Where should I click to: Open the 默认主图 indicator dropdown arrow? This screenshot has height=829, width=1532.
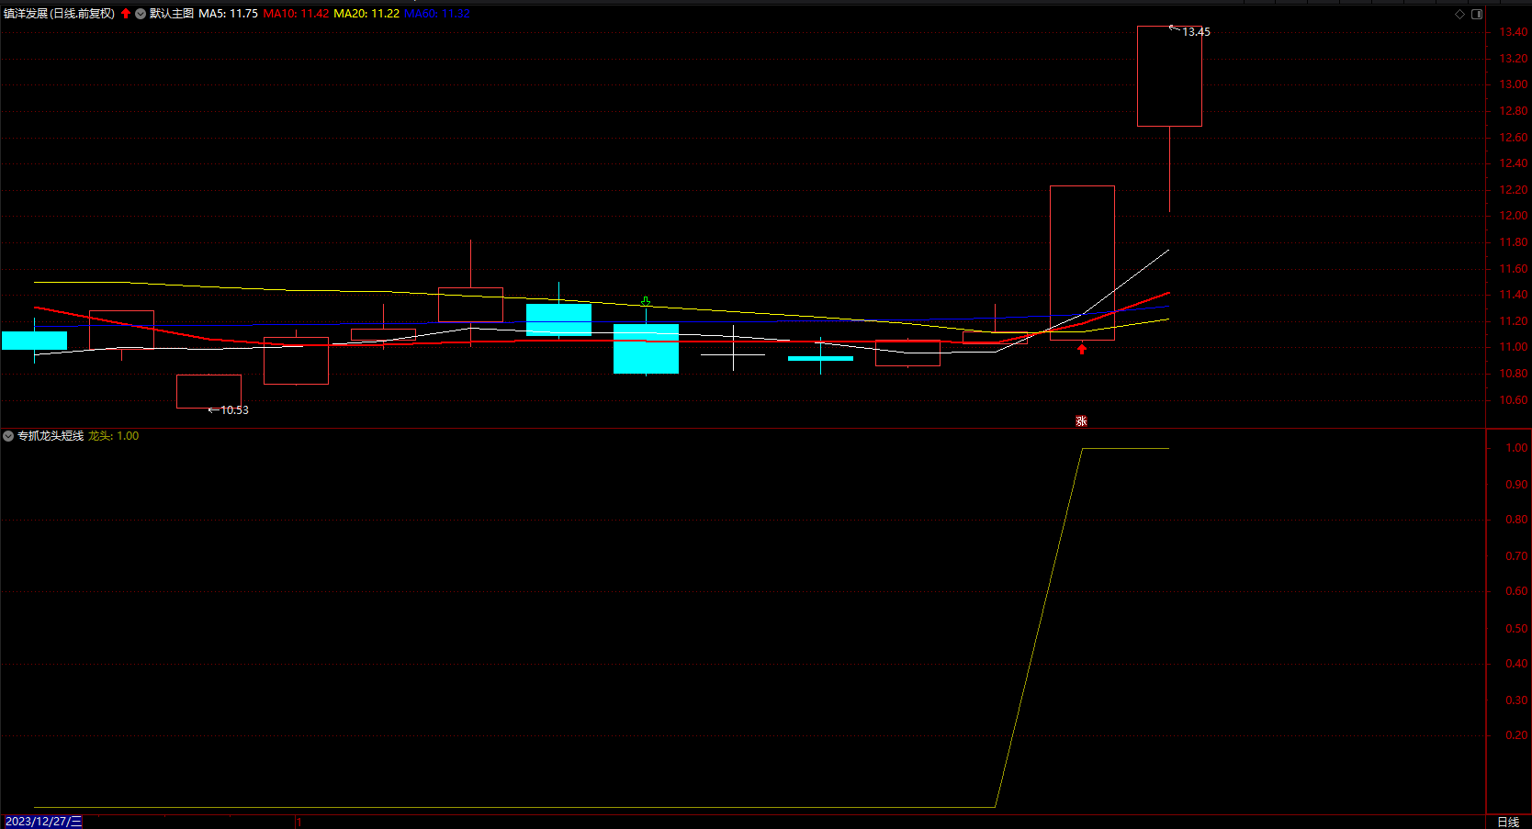click(x=141, y=14)
